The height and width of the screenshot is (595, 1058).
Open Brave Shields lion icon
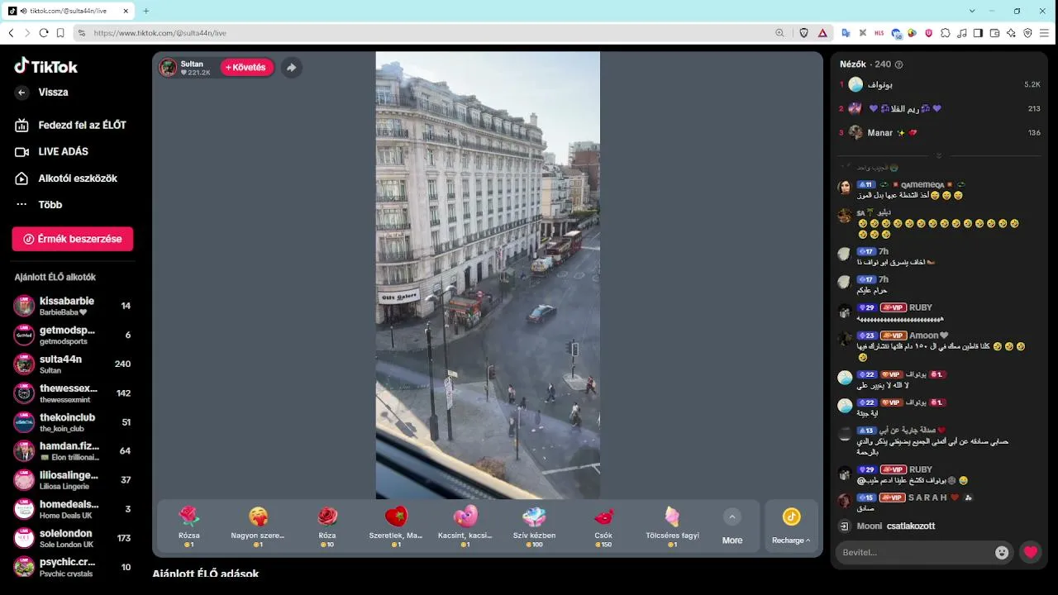pos(803,33)
